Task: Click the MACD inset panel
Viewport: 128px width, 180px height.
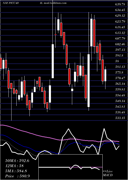Action: click(x=70, y=167)
